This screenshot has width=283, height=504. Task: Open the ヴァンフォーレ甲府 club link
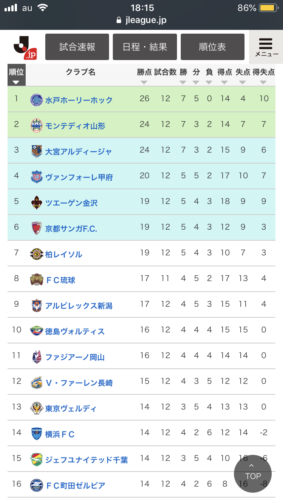[79, 177]
